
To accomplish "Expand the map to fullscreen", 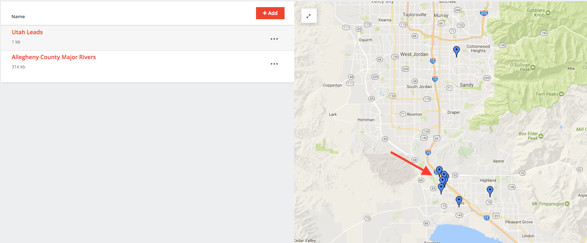I will coord(309,16).
